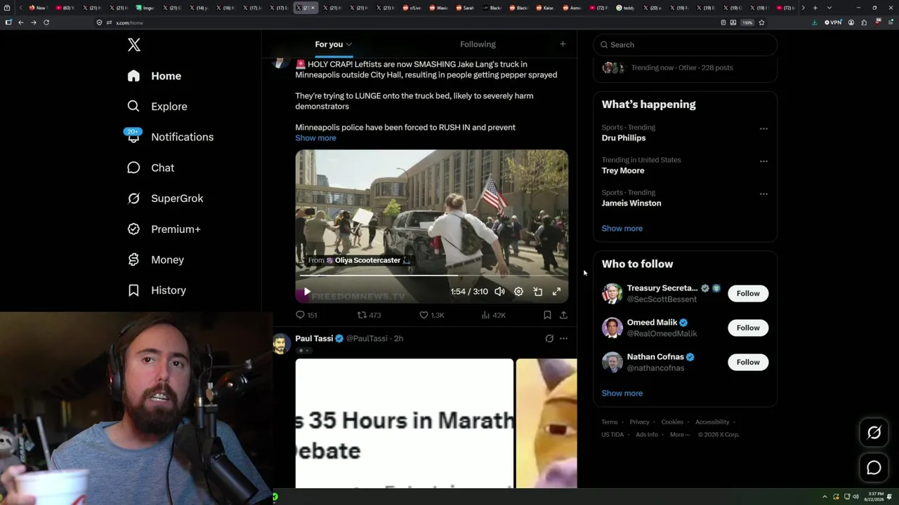
Task: Follow Nathan Cofnas
Action: (748, 362)
